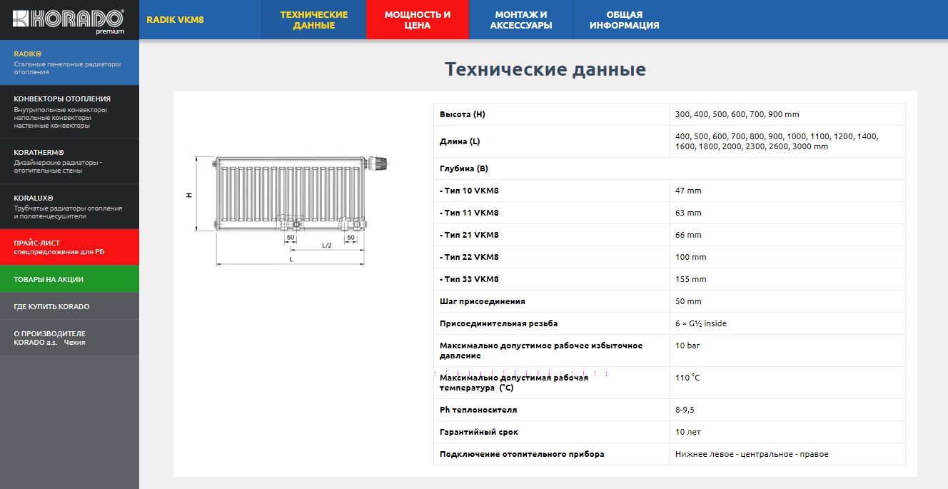
Task: Open О производителе KORADO a.s. page
Action: pos(69,338)
